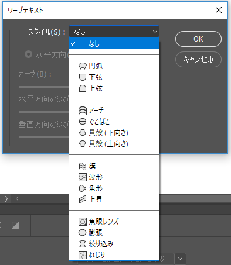Click the 垂直方向のゆがみ slider track
The width and height of the screenshot is (231, 265).
click(44, 137)
